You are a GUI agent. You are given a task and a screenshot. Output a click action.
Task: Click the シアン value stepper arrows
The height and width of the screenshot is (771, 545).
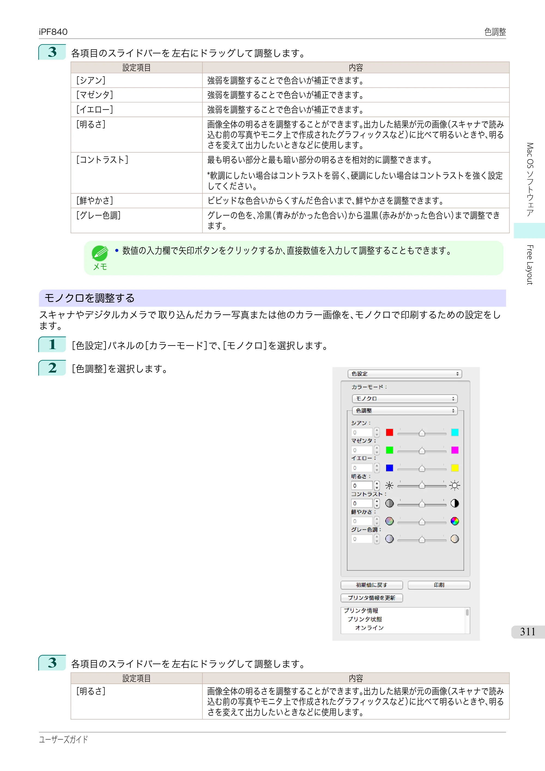tap(377, 433)
